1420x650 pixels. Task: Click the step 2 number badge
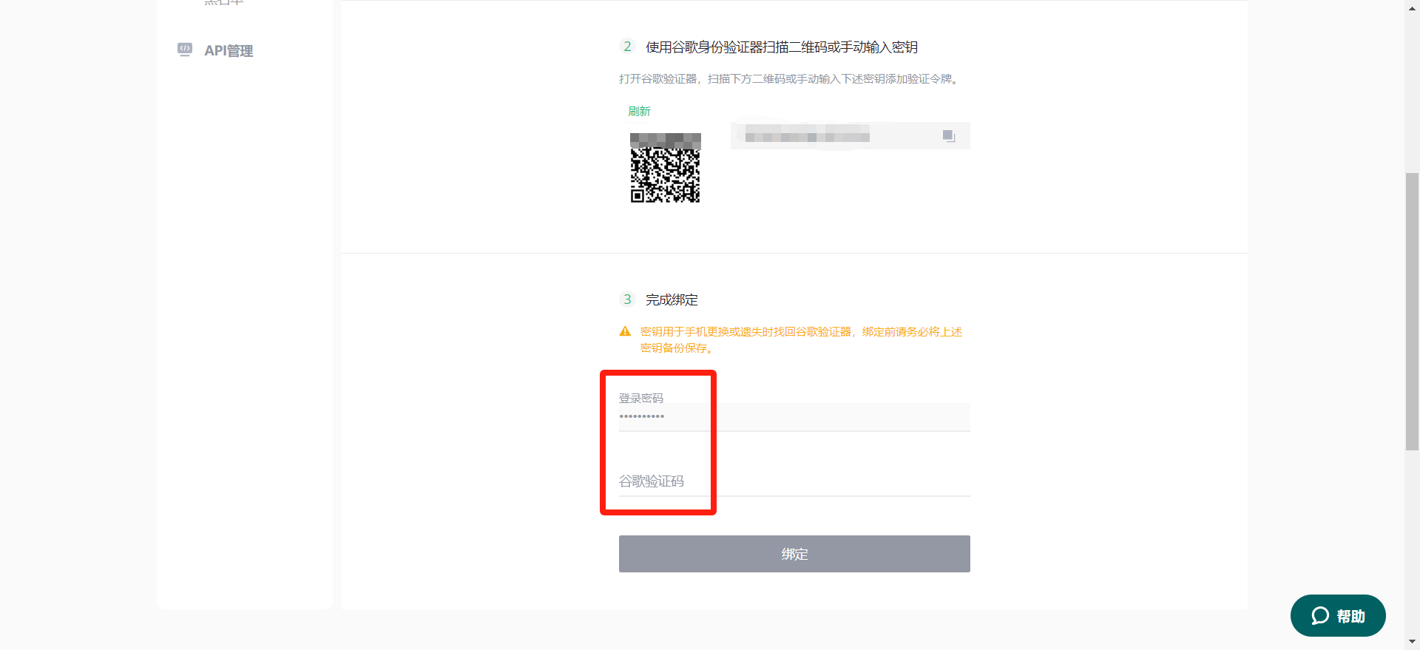click(627, 47)
